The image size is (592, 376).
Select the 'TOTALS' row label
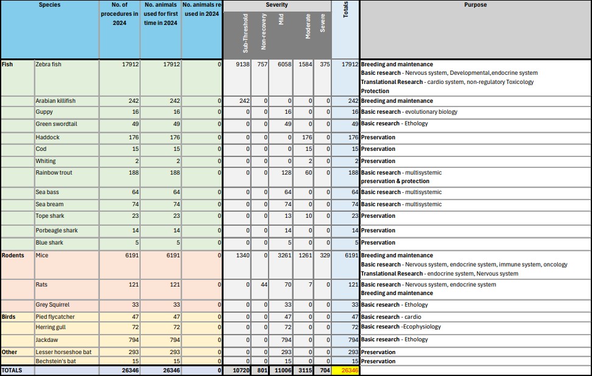coord(12,370)
